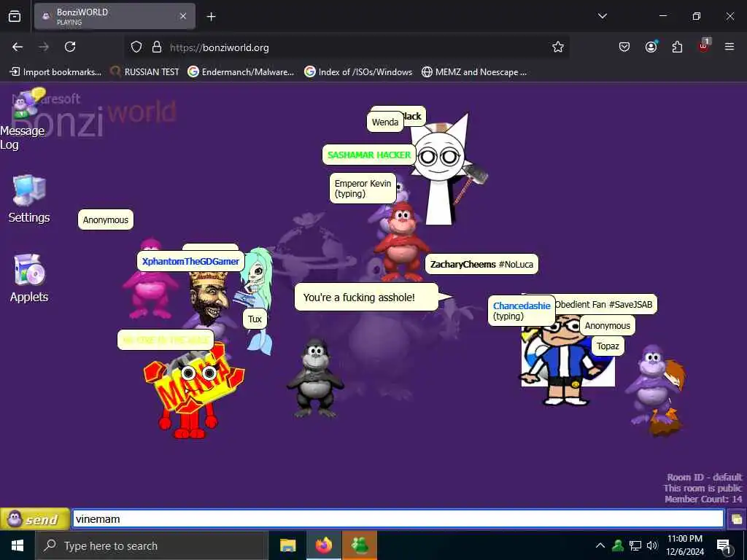Click the network tray icon
The width and height of the screenshot is (747, 560).
tap(635, 545)
